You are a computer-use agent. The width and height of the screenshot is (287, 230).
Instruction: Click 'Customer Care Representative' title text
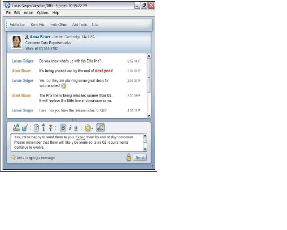pyautogui.click(x=48, y=43)
